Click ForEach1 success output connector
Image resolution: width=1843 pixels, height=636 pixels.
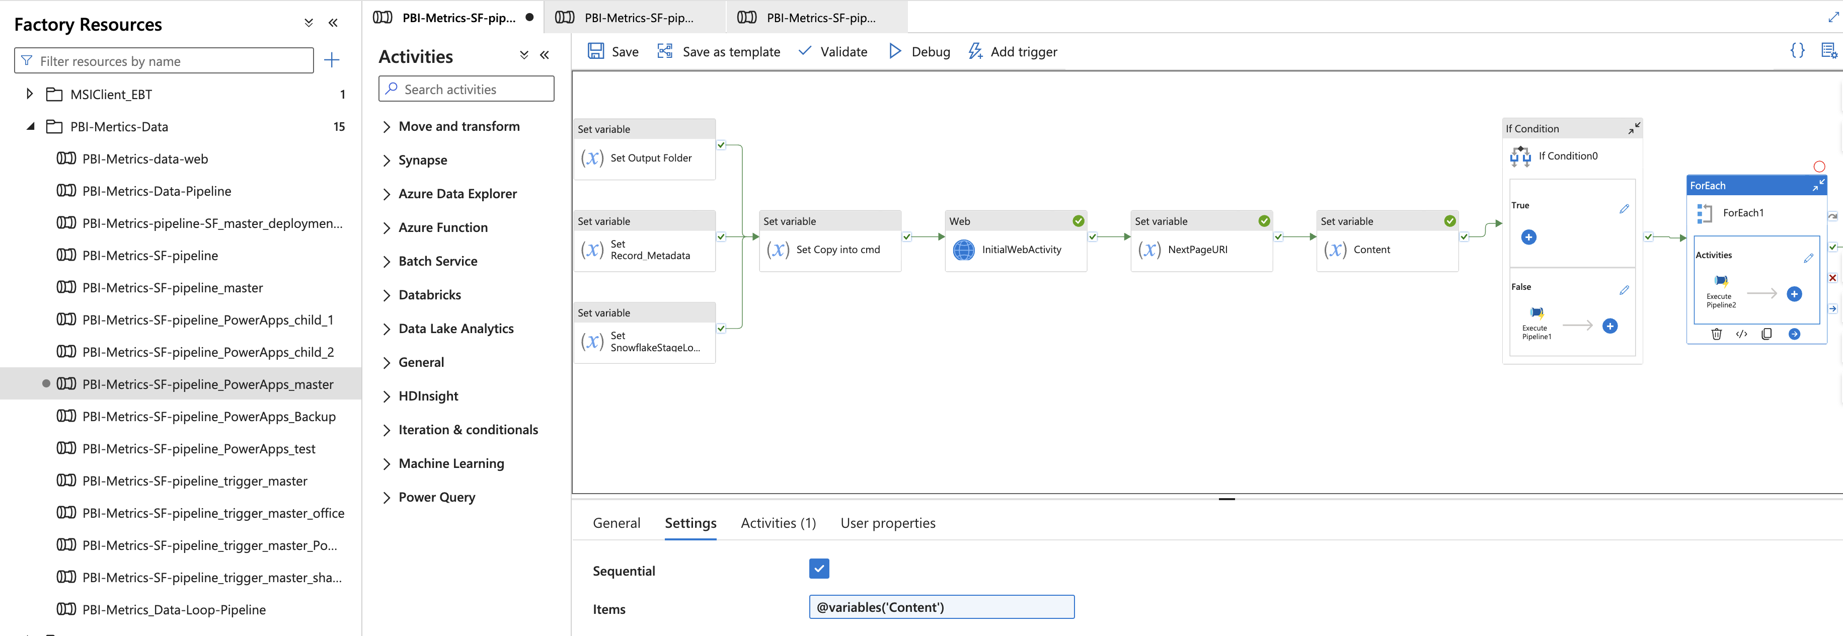click(1833, 247)
